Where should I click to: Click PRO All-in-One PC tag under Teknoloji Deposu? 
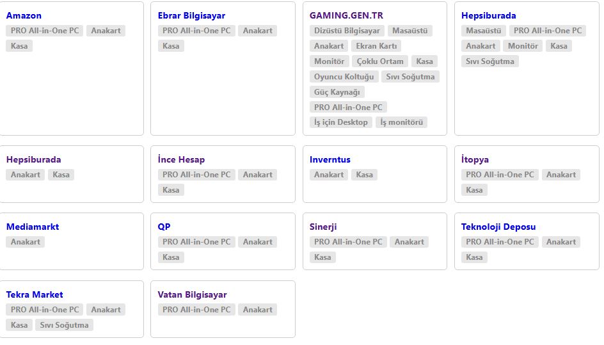(500, 242)
